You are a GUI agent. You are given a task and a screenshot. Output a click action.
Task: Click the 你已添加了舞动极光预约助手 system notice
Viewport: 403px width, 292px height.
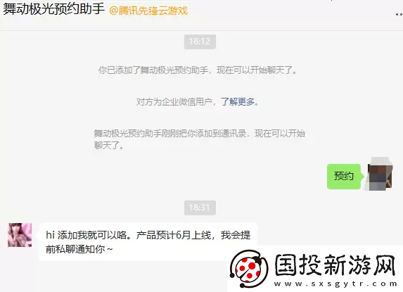(153, 70)
